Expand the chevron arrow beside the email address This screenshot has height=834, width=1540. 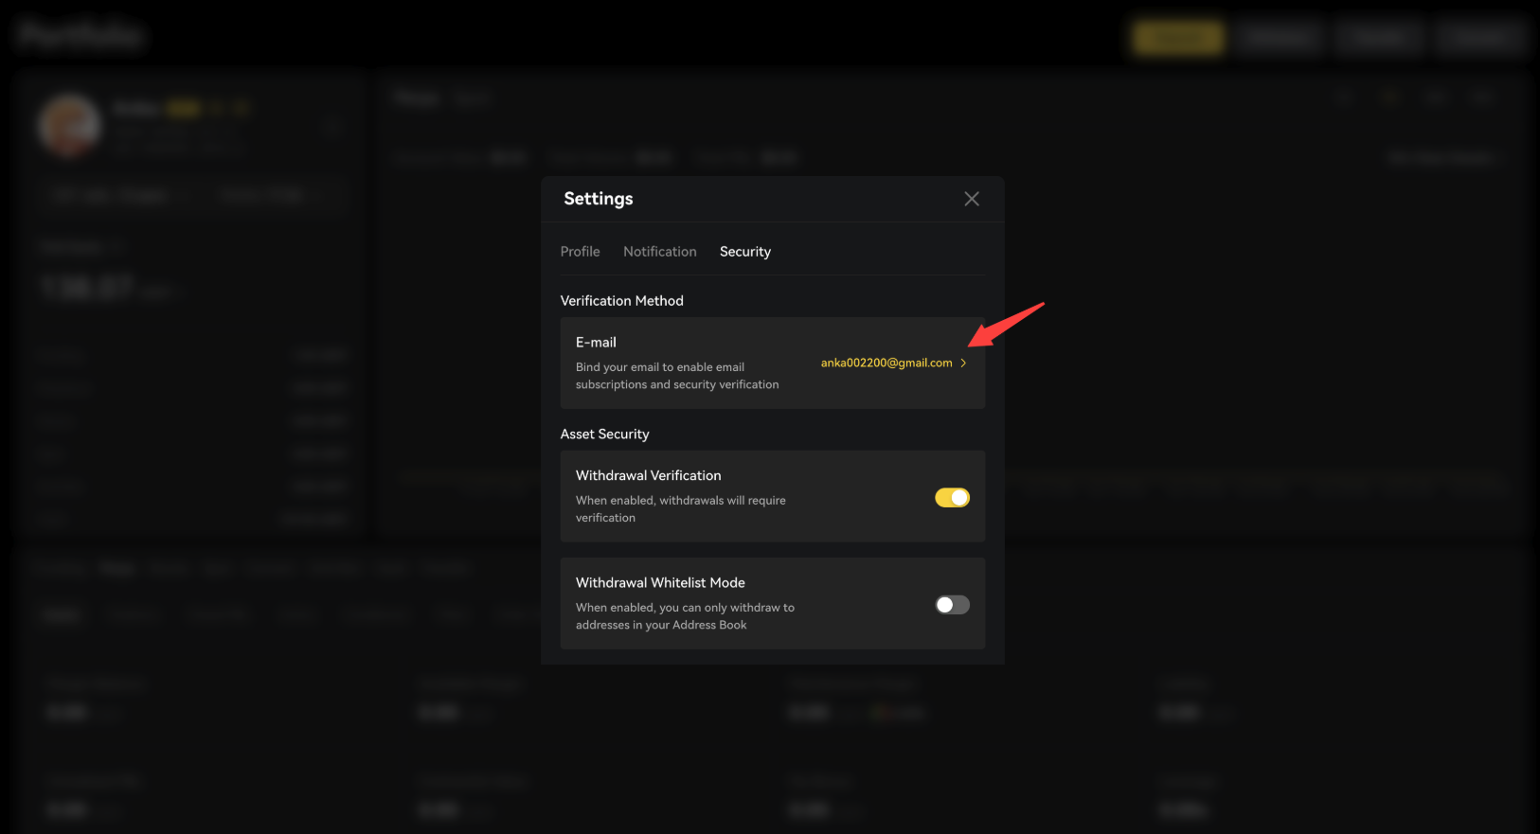[x=963, y=364]
